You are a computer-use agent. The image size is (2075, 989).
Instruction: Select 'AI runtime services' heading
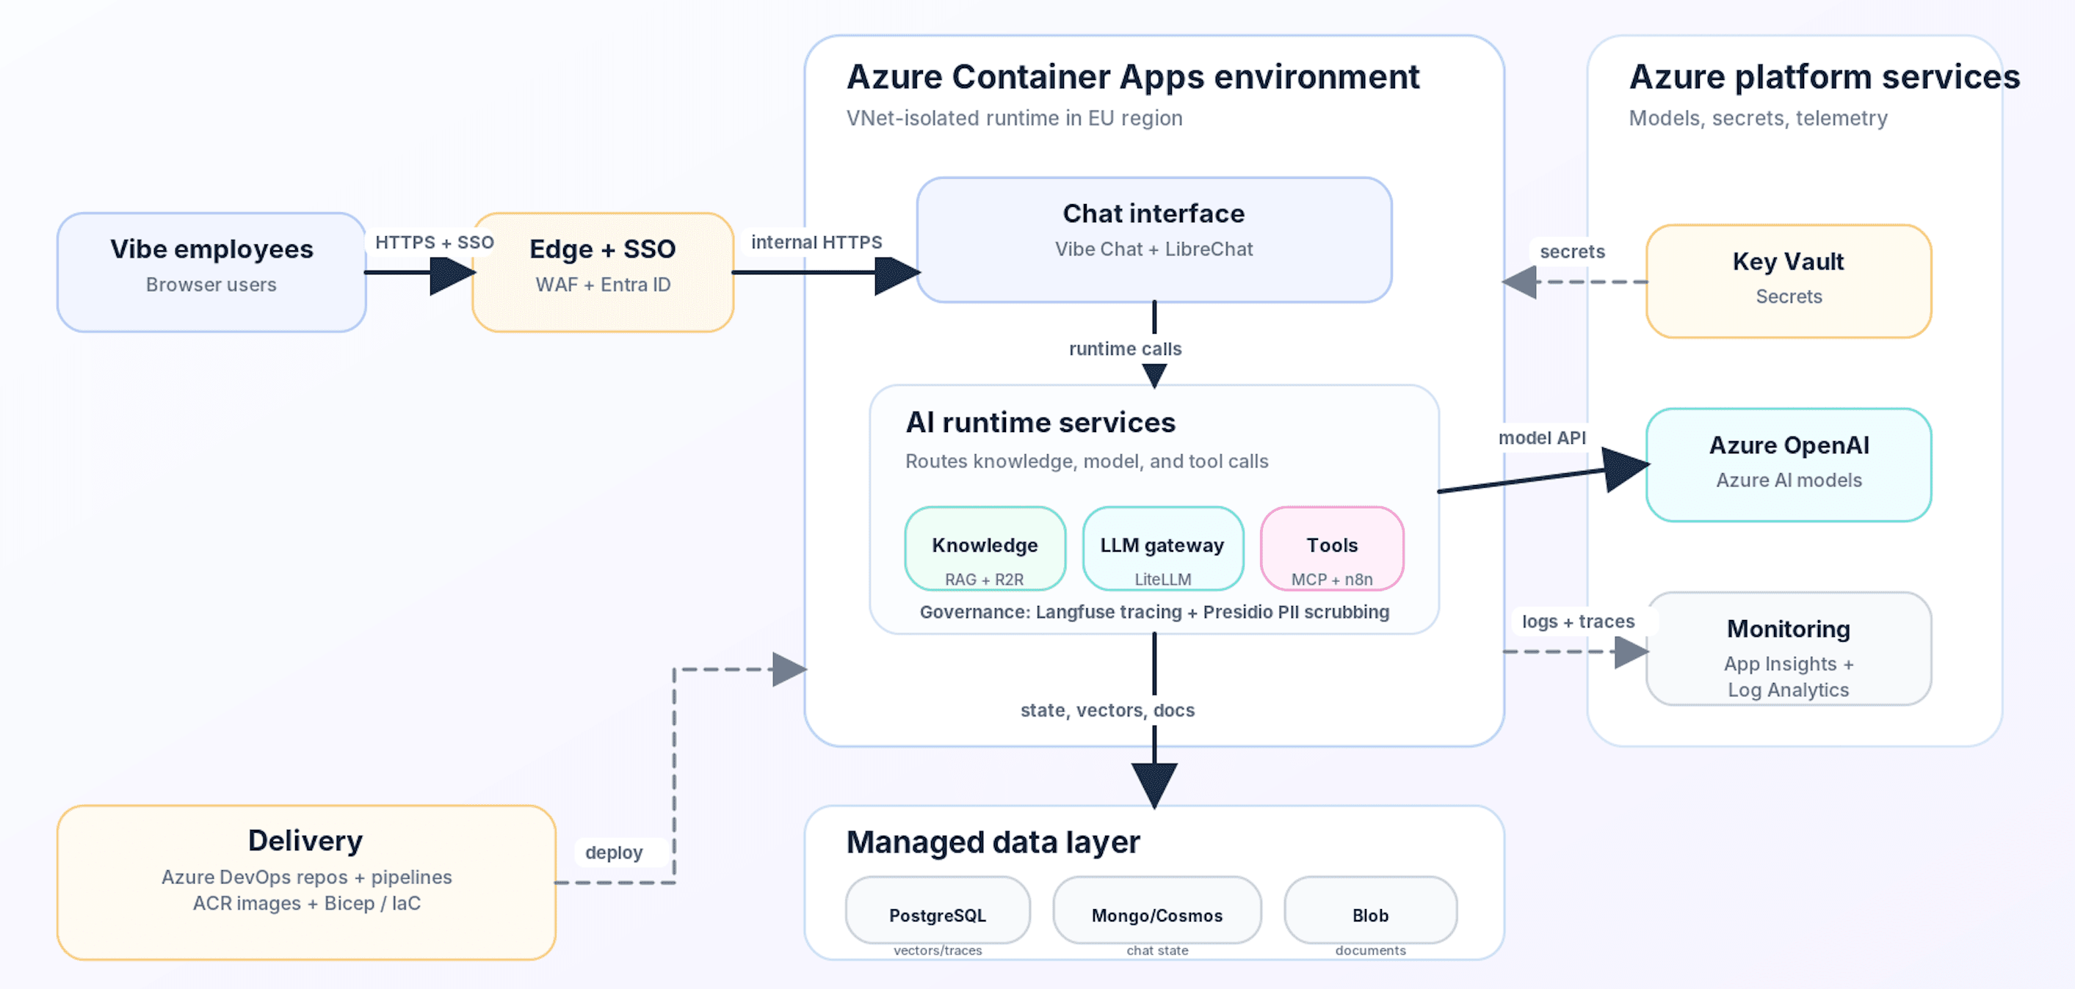tap(1040, 423)
